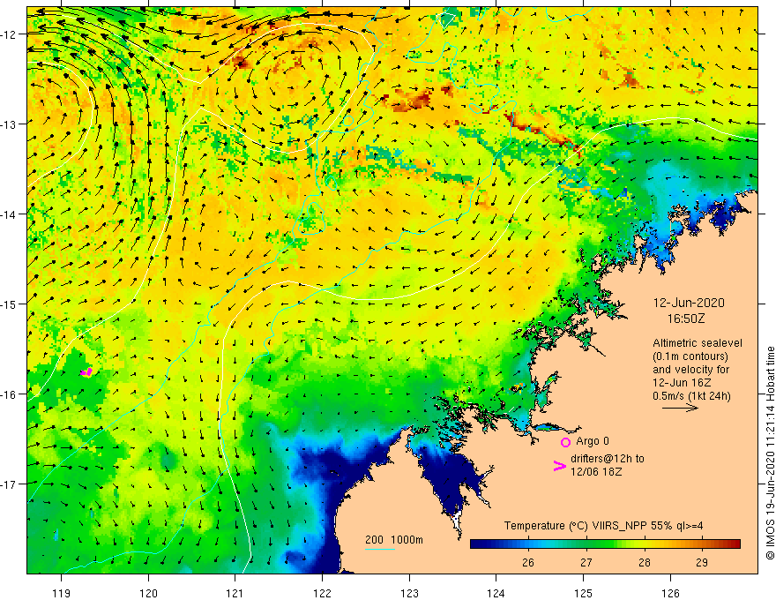Click the 16:50Z time text
Image resolution: width=776 pixels, height=600 pixels.
click(686, 319)
